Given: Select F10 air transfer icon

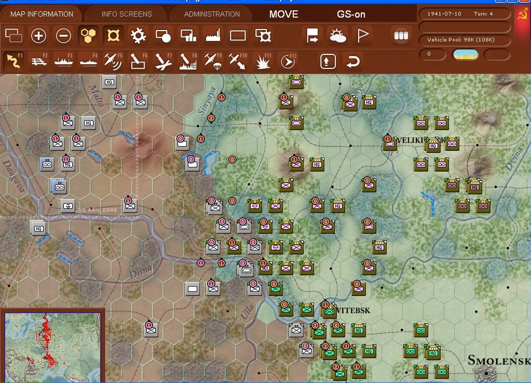Looking at the screenshot, I should (238, 61).
